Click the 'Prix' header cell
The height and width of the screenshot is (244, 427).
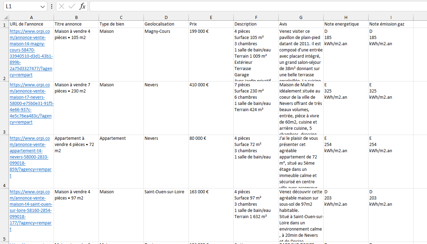(211, 24)
